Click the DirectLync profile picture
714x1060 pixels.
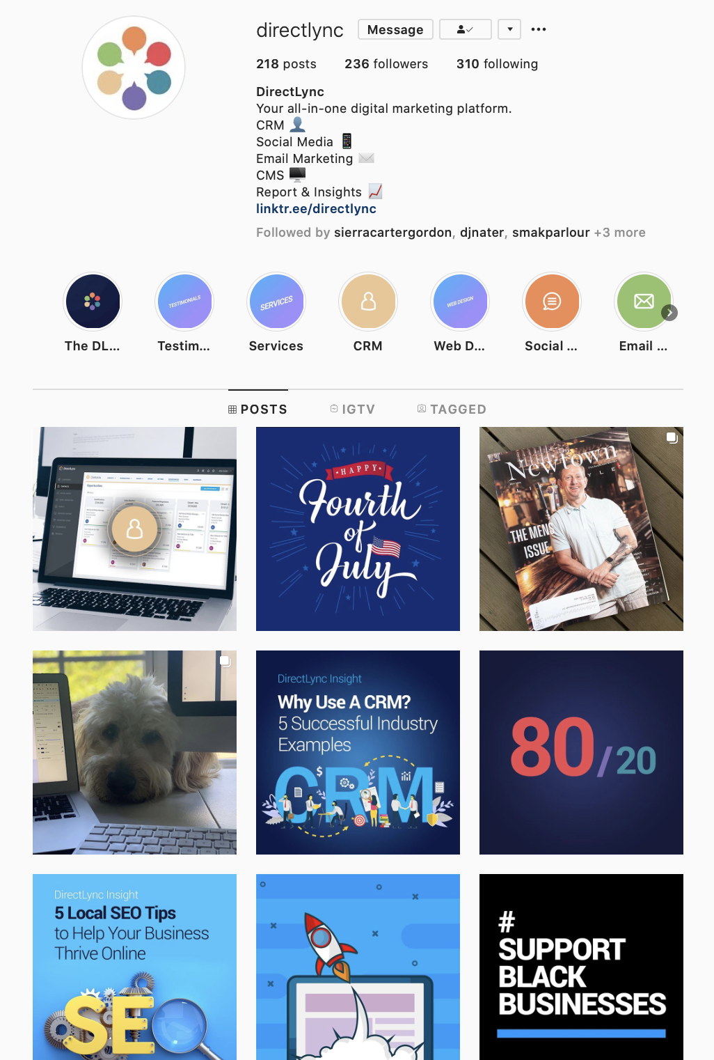point(134,68)
